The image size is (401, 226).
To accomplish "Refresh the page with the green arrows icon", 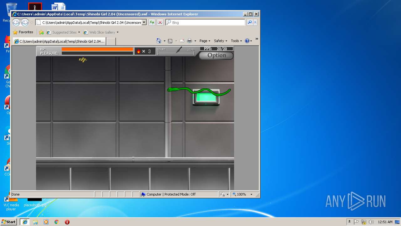I will pyautogui.click(x=152, y=22).
